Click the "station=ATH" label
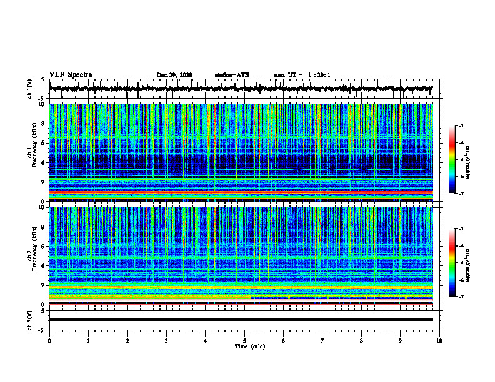The width and height of the screenshot is (495, 382). (232, 75)
